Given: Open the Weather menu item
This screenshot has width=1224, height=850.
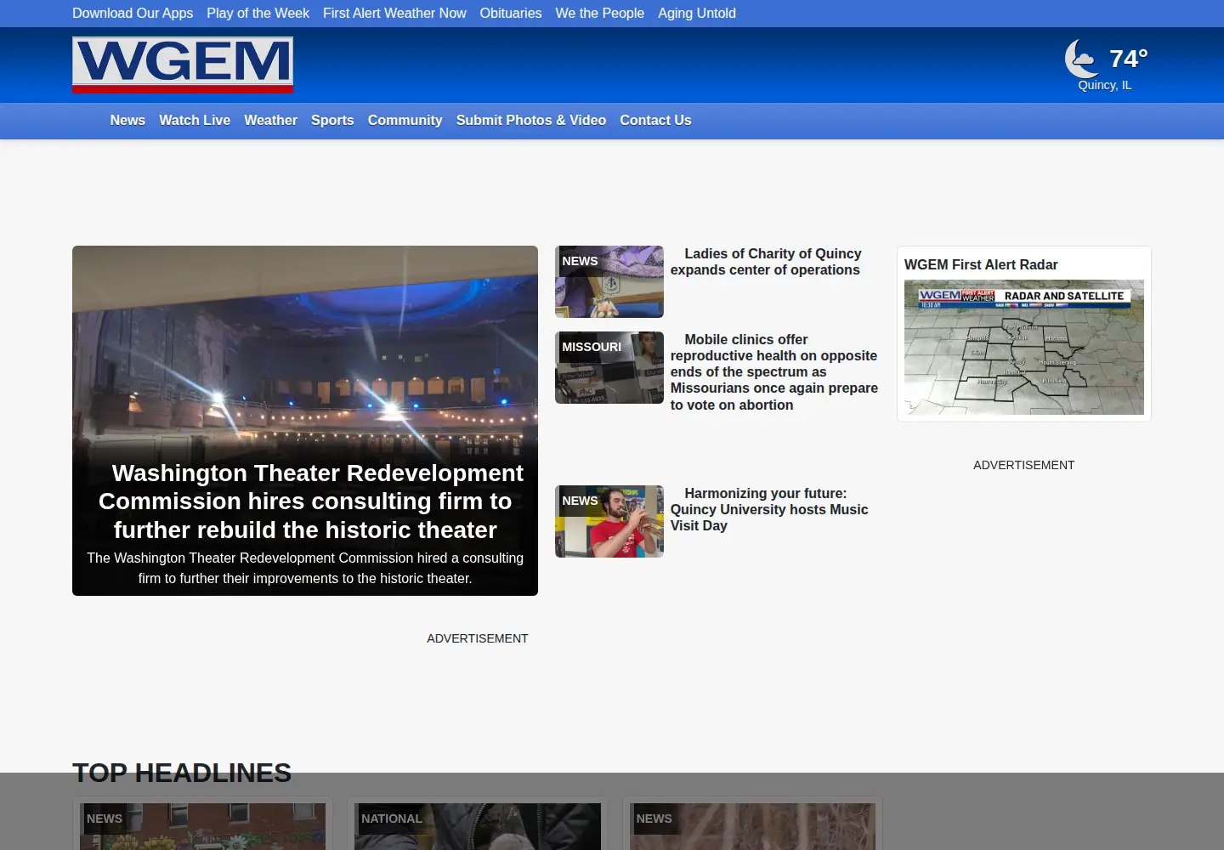Looking at the screenshot, I should pos(270,121).
